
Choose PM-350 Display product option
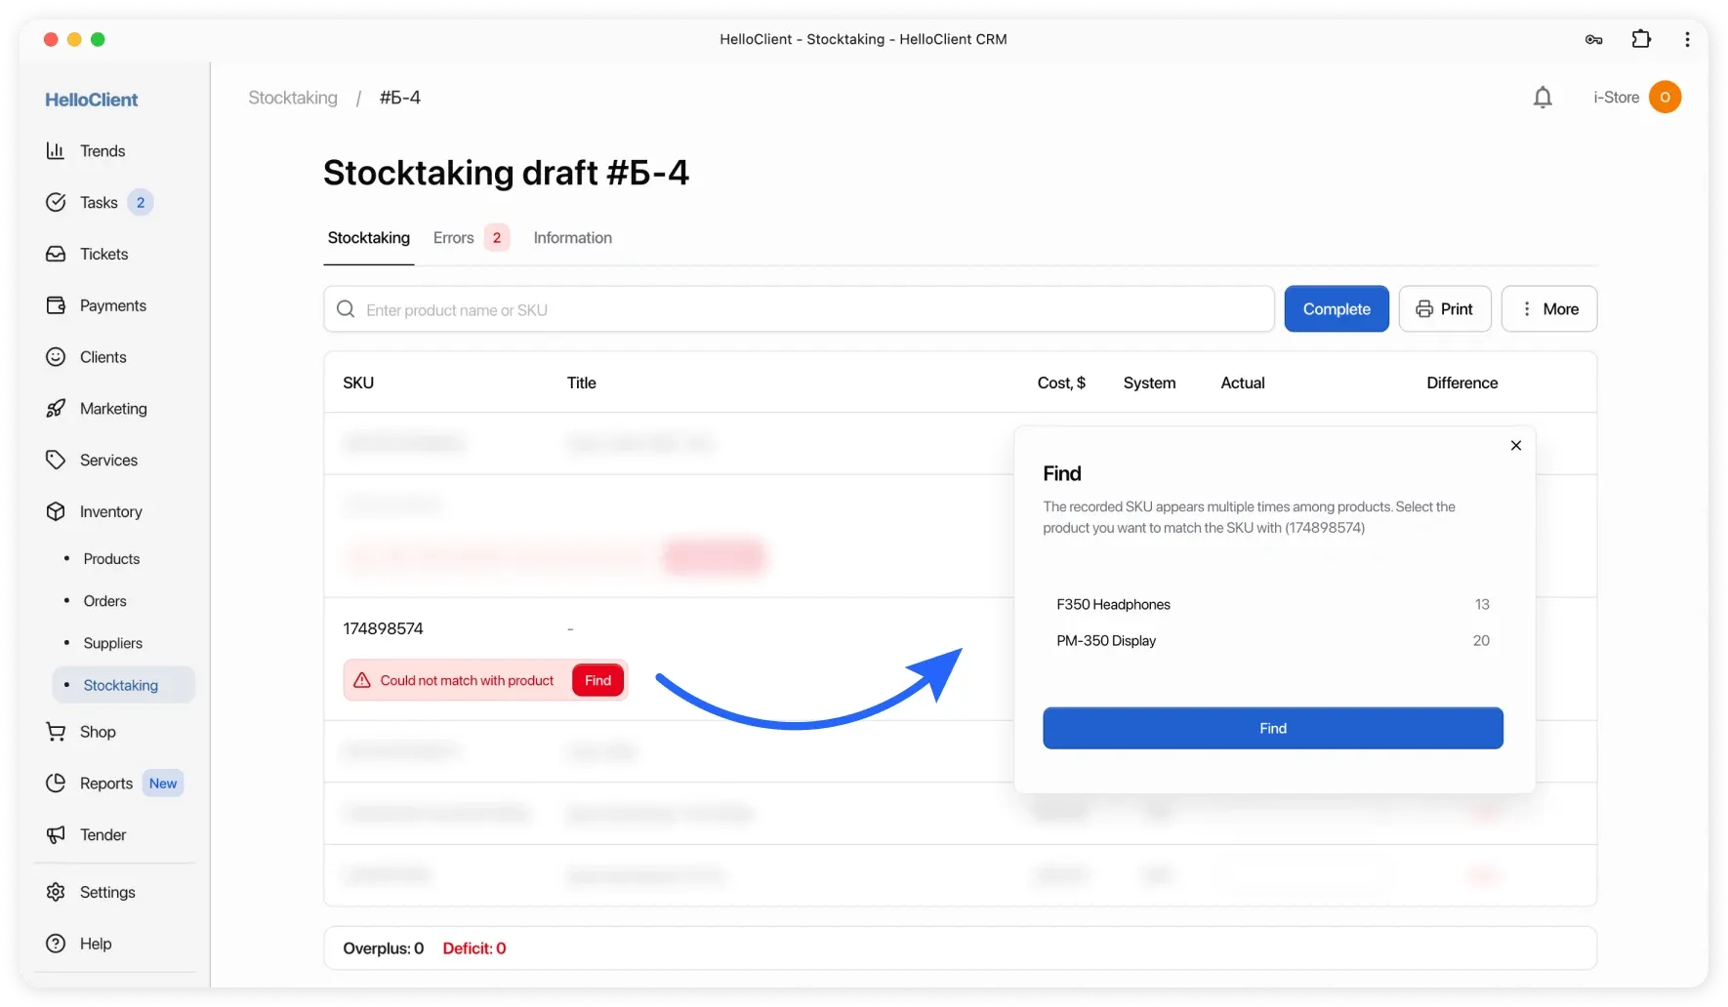(1106, 641)
